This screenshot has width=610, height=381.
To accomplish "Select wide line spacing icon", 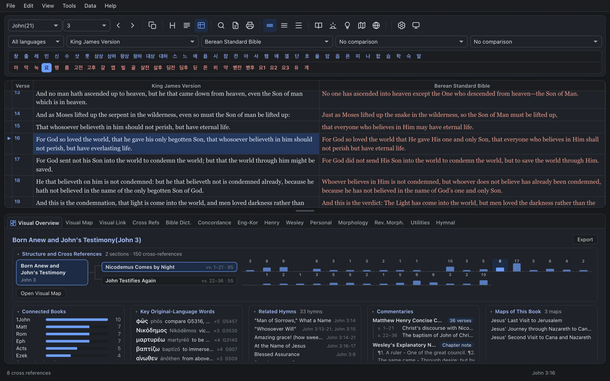I will tap(299, 25).
